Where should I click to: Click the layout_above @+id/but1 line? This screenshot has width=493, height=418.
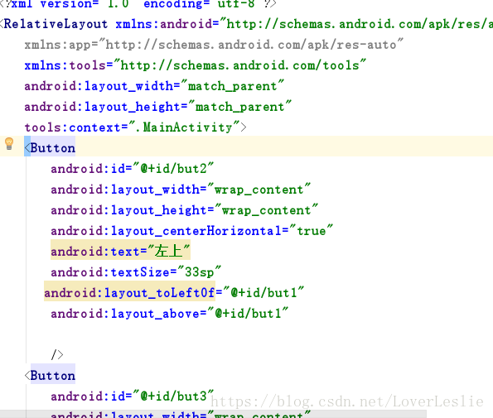[170, 314]
